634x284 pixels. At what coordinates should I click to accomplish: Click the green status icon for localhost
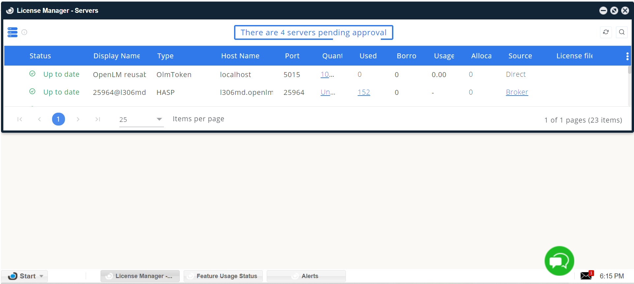click(32, 74)
